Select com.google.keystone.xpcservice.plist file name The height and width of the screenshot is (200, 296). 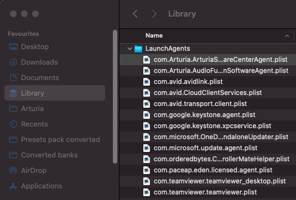click(x=212, y=126)
